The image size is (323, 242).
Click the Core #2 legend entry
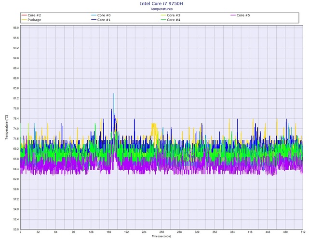(x=31, y=15)
